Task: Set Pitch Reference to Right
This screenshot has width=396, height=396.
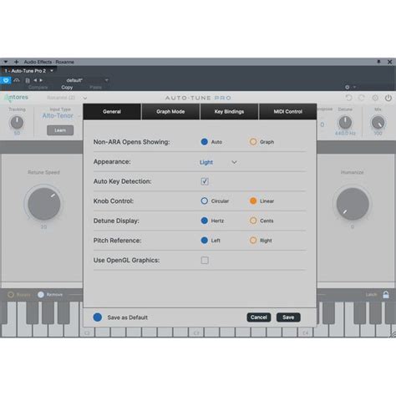Action: point(253,241)
